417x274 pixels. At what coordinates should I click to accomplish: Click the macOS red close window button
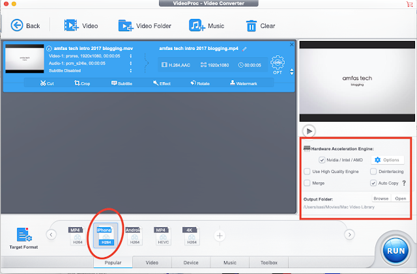(6, 4)
